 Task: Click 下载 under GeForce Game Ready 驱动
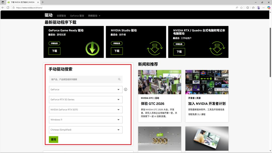[54, 51]
